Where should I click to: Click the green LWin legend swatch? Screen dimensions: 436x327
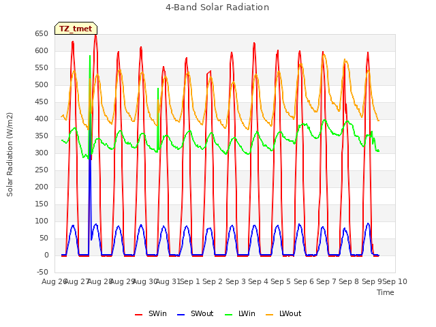228,315
